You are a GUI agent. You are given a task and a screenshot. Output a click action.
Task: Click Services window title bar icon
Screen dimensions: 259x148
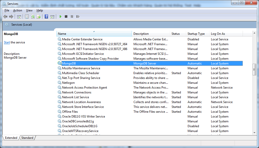pyautogui.click(x=4, y=4)
